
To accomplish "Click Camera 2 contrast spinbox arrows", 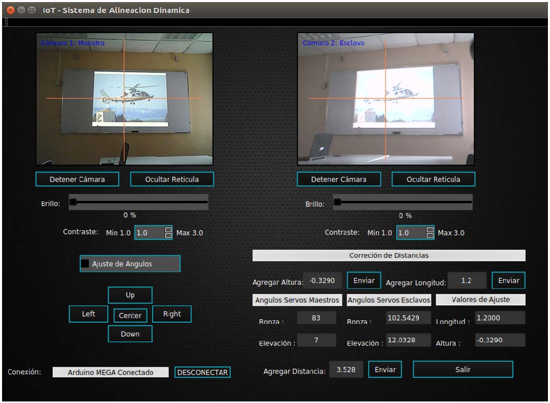I will [430, 233].
